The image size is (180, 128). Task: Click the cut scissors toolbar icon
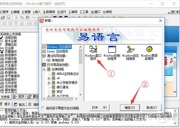(16, 17)
